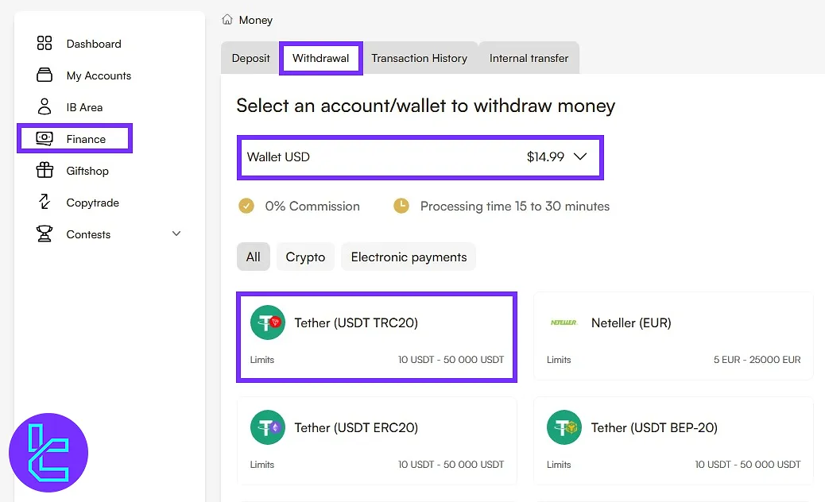Expand the Contests submenu chevron
The width and height of the screenshot is (825, 502).
click(x=176, y=234)
